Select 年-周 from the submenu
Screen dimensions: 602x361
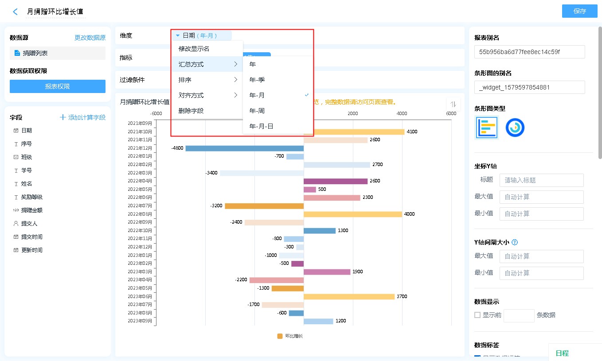coord(257,111)
